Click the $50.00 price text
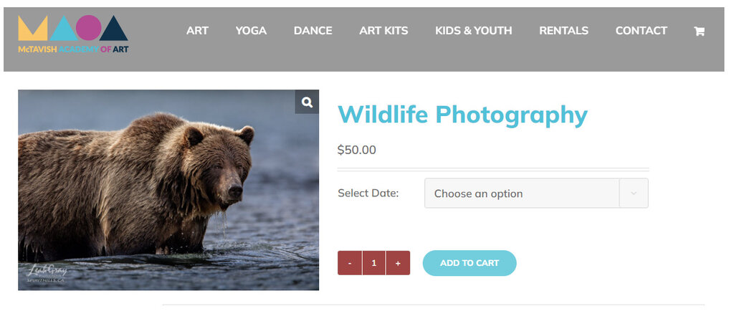Image resolution: width=734 pixels, height=311 pixels. pyautogui.click(x=356, y=150)
